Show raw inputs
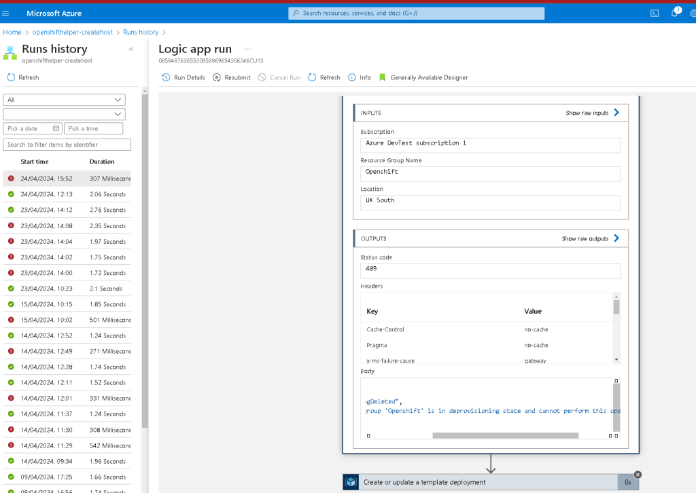This screenshot has width=696, height=493. (x=593, y=113)
